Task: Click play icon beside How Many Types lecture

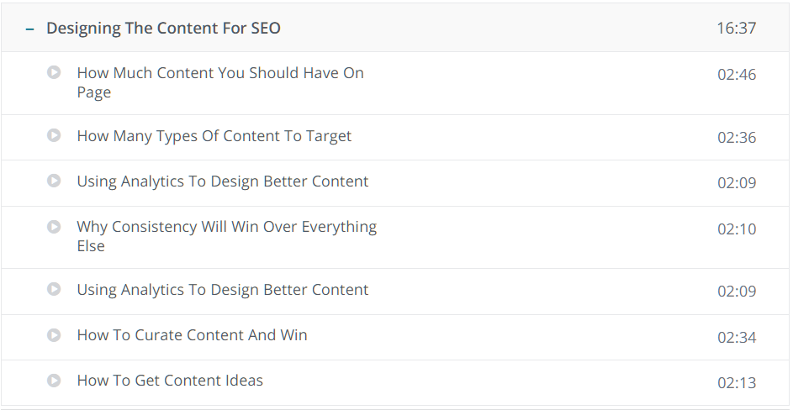Action: tap(54, 135)
